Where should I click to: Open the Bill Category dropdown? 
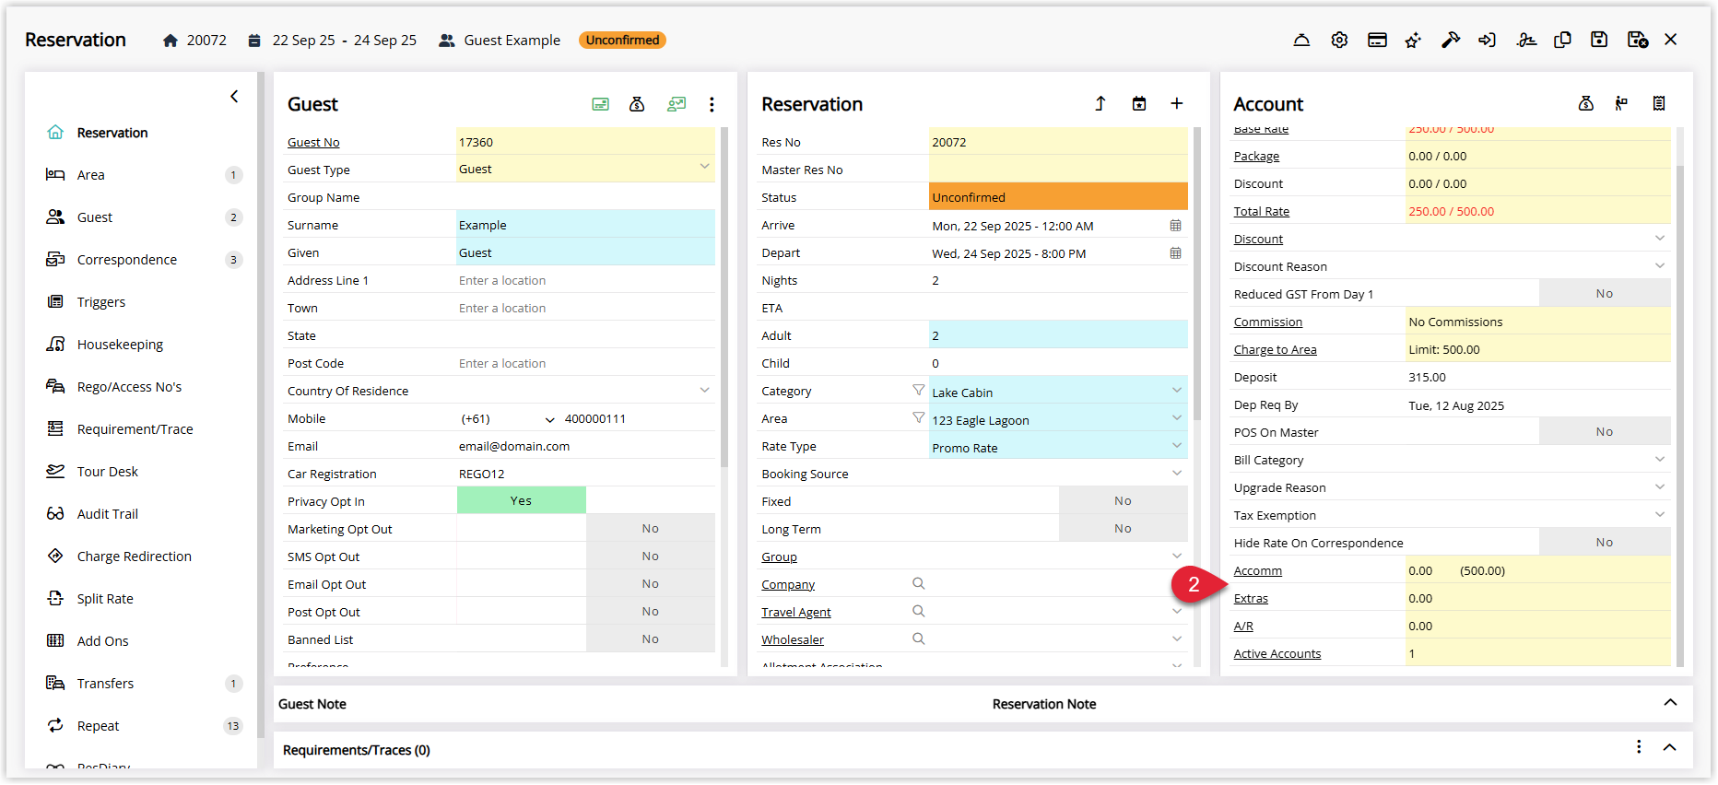[1660, 460]
